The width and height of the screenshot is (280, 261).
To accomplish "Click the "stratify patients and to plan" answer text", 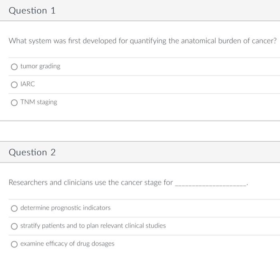I will pos(93,226).
